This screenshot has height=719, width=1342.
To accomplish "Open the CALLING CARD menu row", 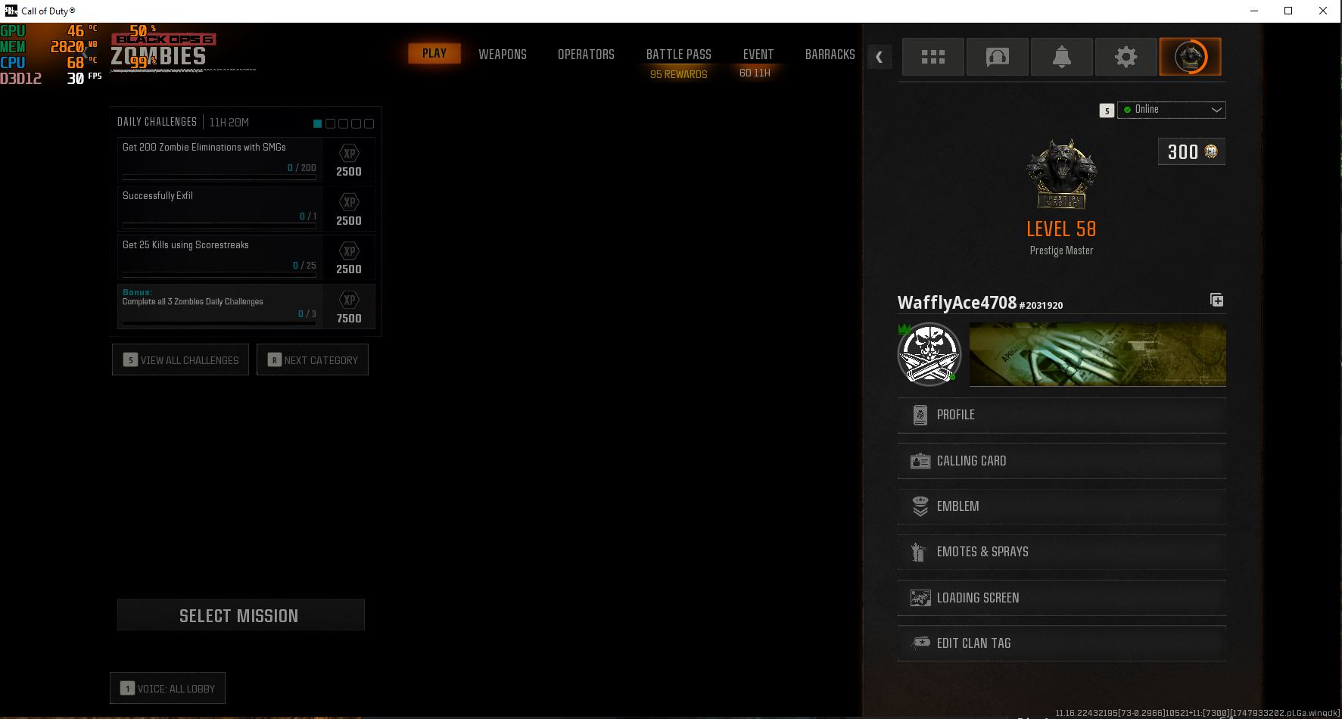I will click(1062, 461).
